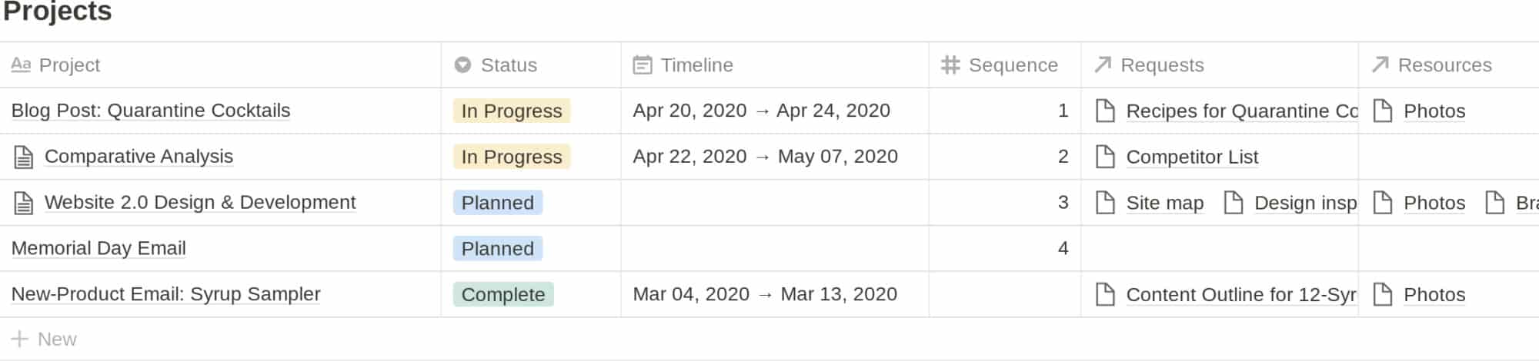The width and height of the screenshot is (1539, 361).
Task: Click the page icon beside Website 2.0 Design & Development
Action: [24, 203]
